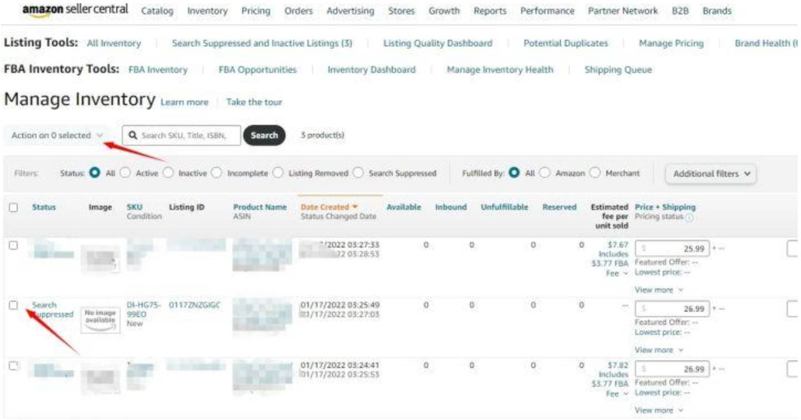Image resolution: width=801 pixels, height=420 pixels.
Task: Open the No image available thumbnail
Action: pos(100,320)
